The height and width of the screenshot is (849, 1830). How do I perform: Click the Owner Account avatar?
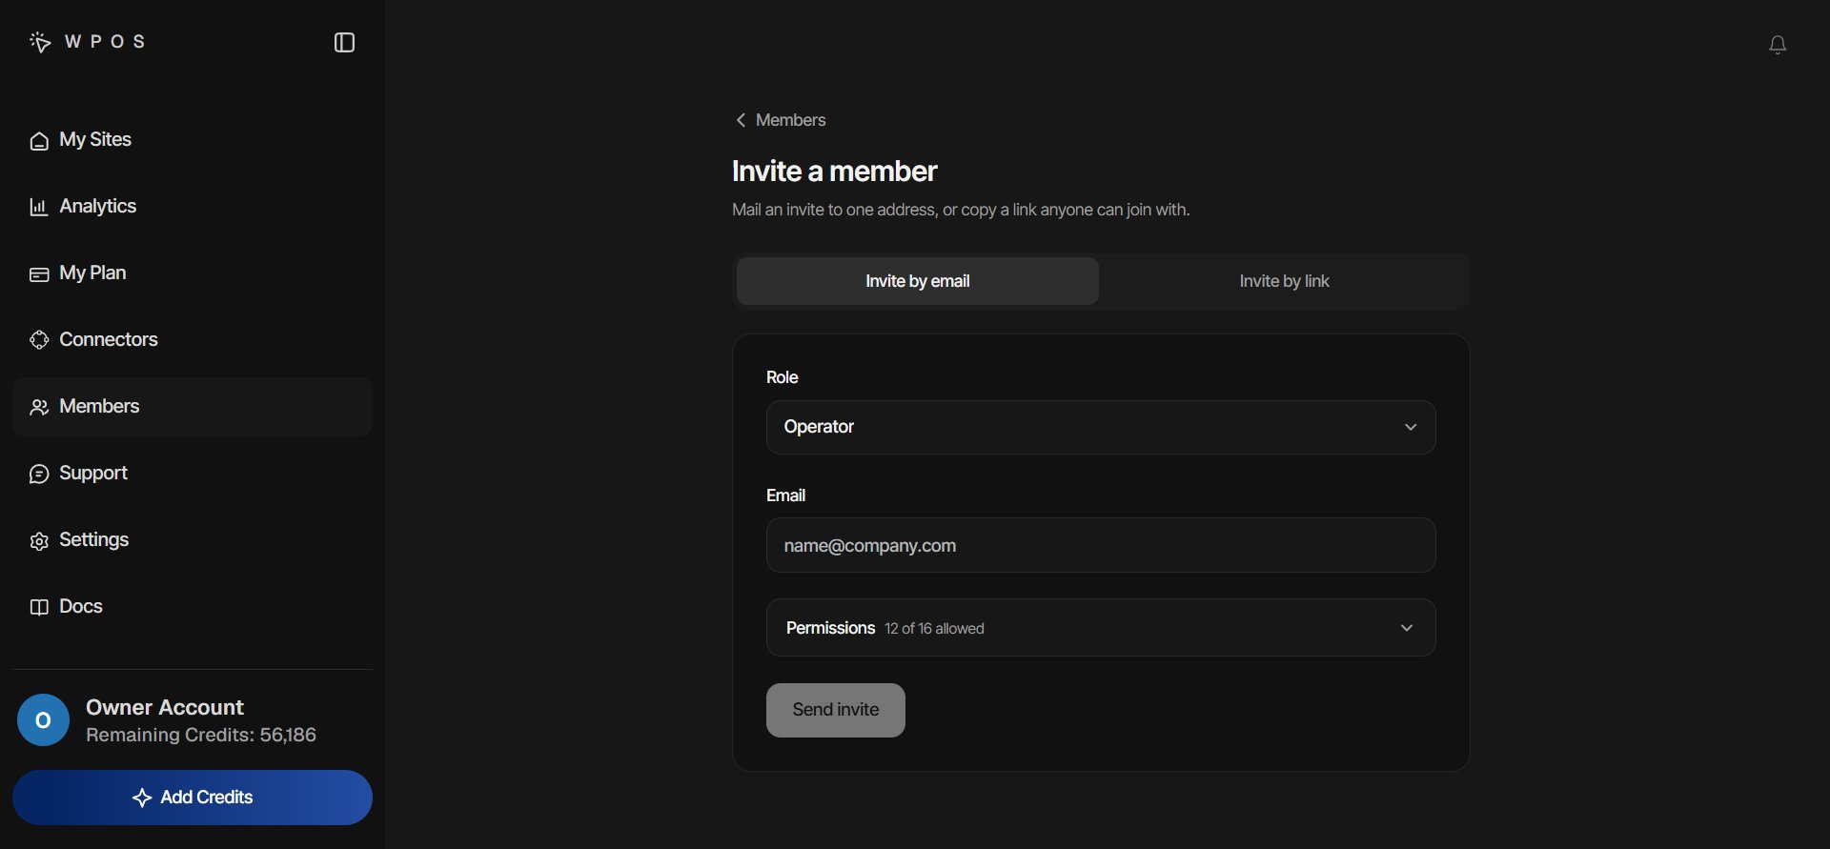click(x=43, y=720)
